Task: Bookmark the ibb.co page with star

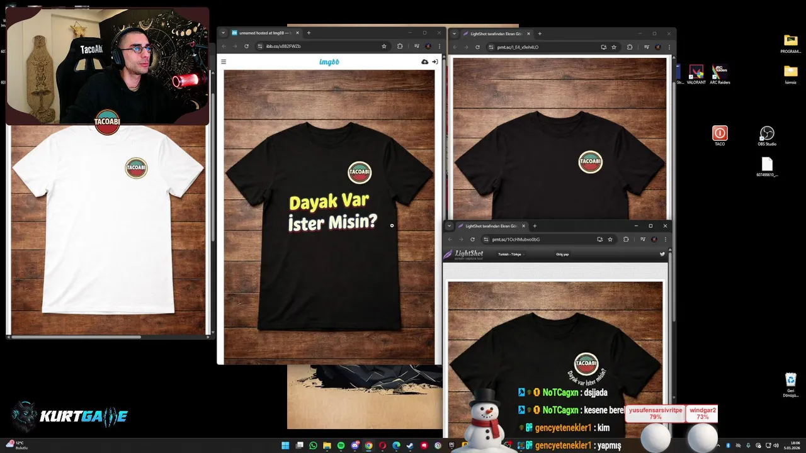Action: pyautogui.click(x=384, y=46)
